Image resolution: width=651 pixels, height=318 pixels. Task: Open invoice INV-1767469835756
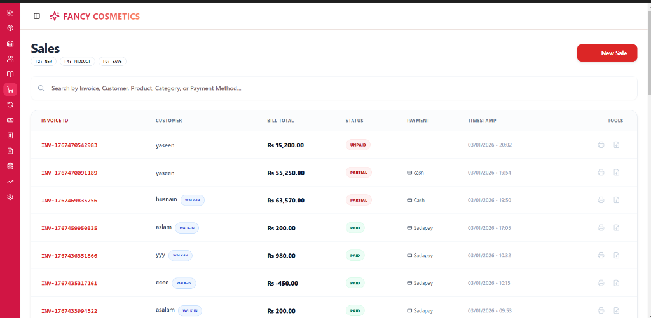point(69,201)
